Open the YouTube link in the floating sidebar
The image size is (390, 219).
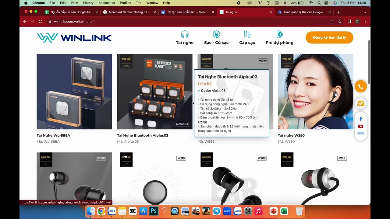point(361,126)
